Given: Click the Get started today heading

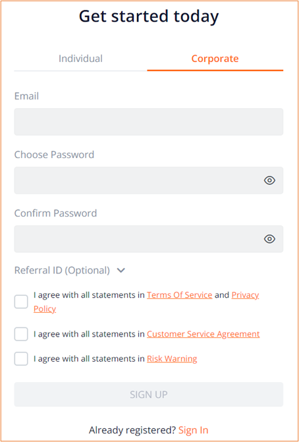Looking at the screenshot, I should point(149,16).
